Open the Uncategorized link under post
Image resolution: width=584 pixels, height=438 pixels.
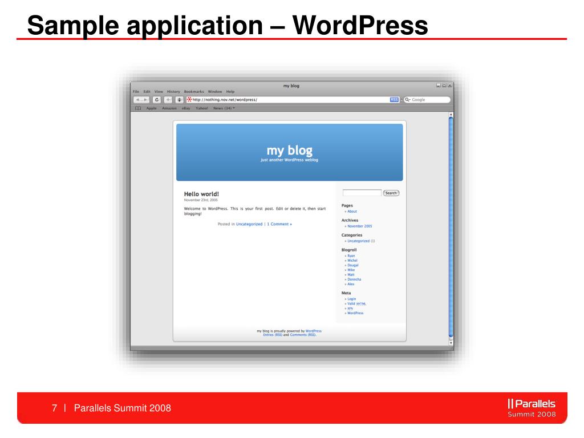[x=249, y=224]
